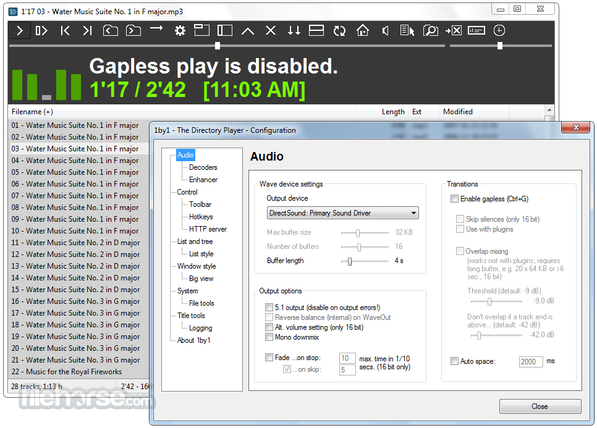
Task: Click the list-with-cursor select icon
Action: pyautogui.click(x=407, y=30)
